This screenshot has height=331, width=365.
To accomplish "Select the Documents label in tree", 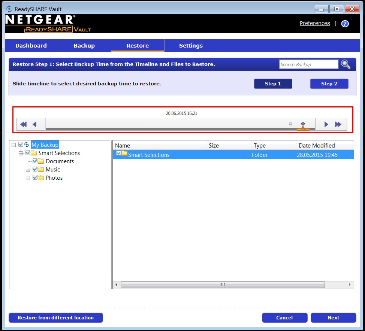I will (x=60, y=161).
